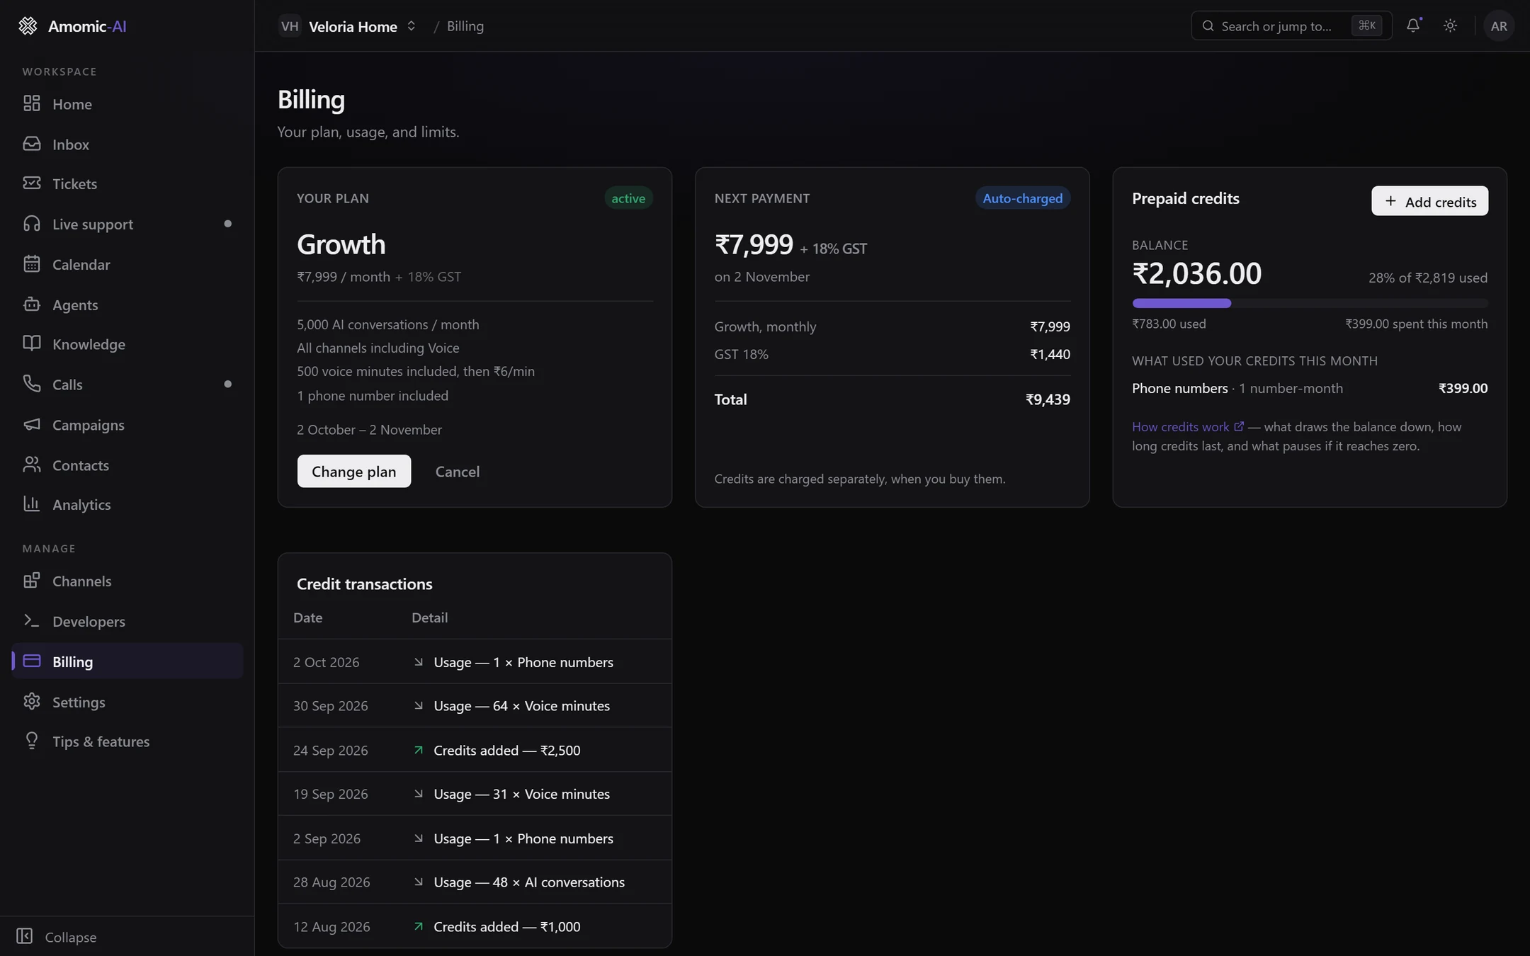Viewport: 1530px width, 956px height.
Task: Select the Usage — 64 × Voice minutes row
Action: (475, 706)
